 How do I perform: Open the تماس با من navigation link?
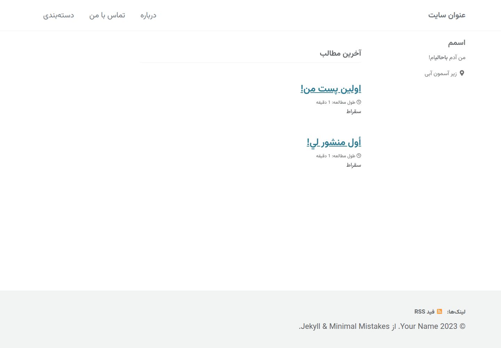coord(107,15)
